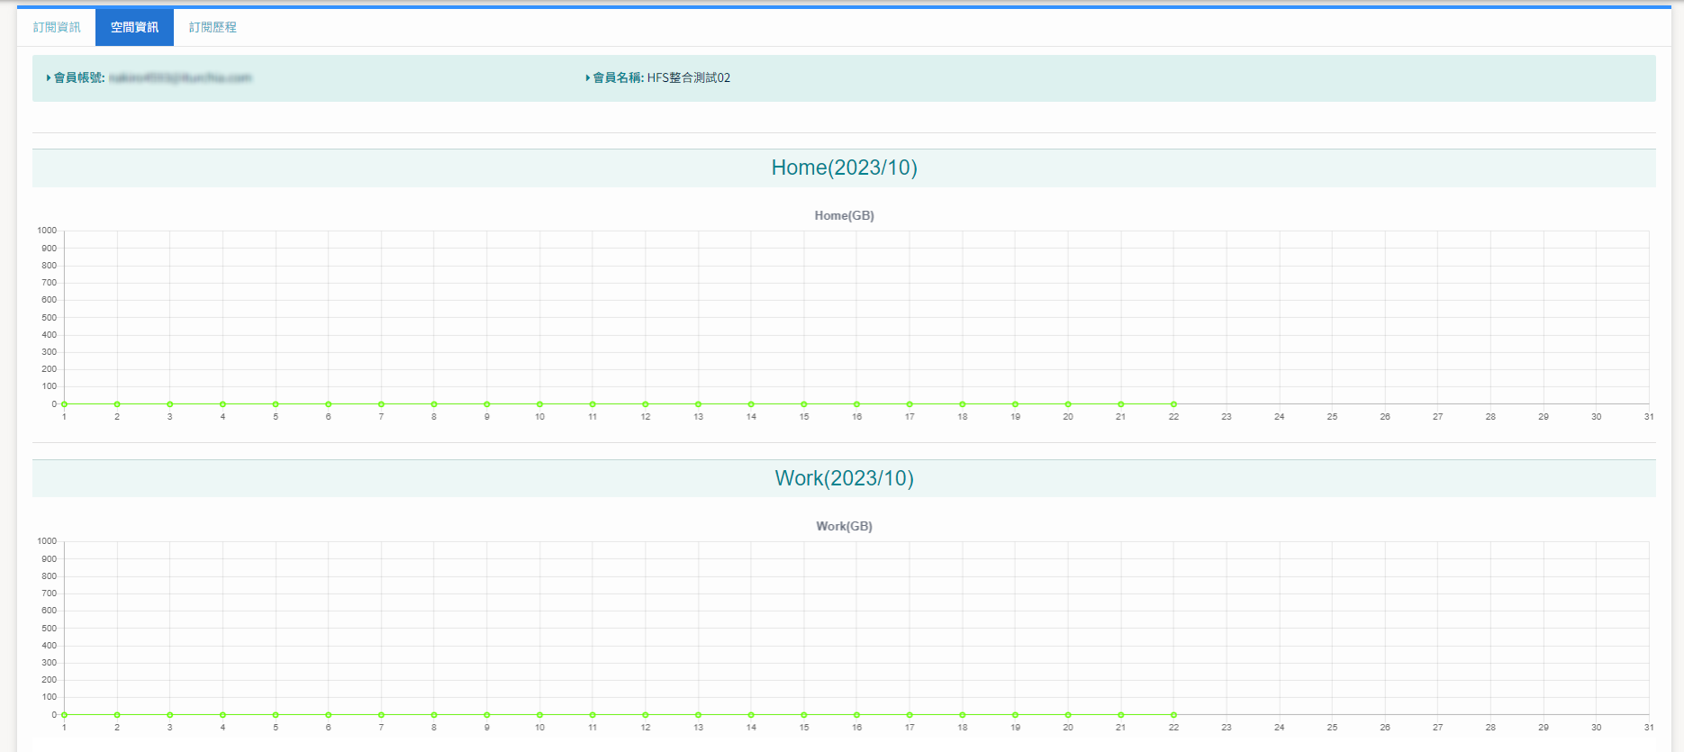
Task: Click the Work(GB) chart legend title
Action: tap(844, 526)
